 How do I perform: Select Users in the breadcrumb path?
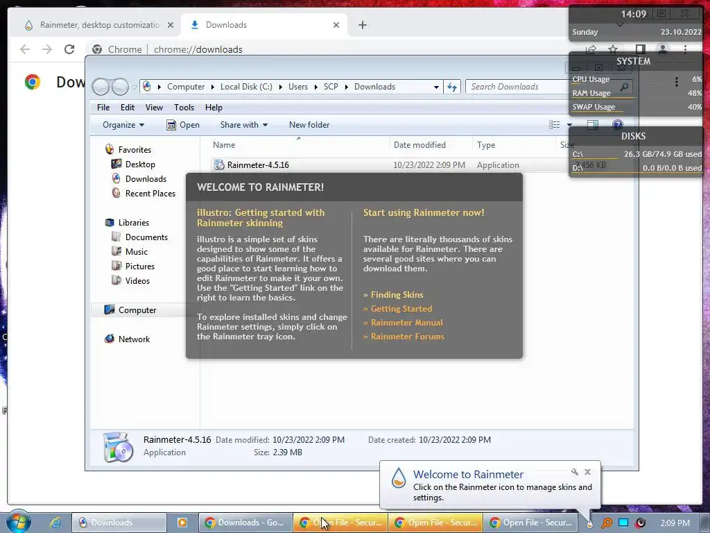click(298, 87)
